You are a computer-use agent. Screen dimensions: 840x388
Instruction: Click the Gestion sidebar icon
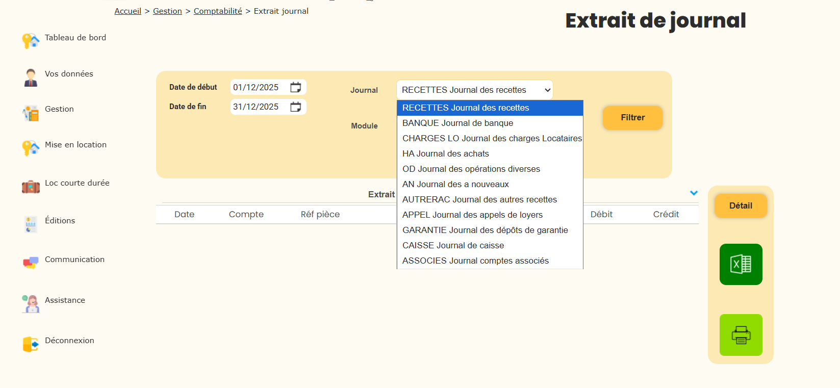31,113
